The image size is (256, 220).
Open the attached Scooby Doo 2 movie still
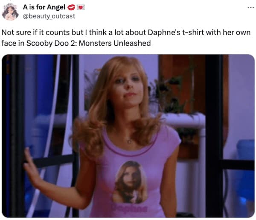pyautogui.click(x=128, y=136)
